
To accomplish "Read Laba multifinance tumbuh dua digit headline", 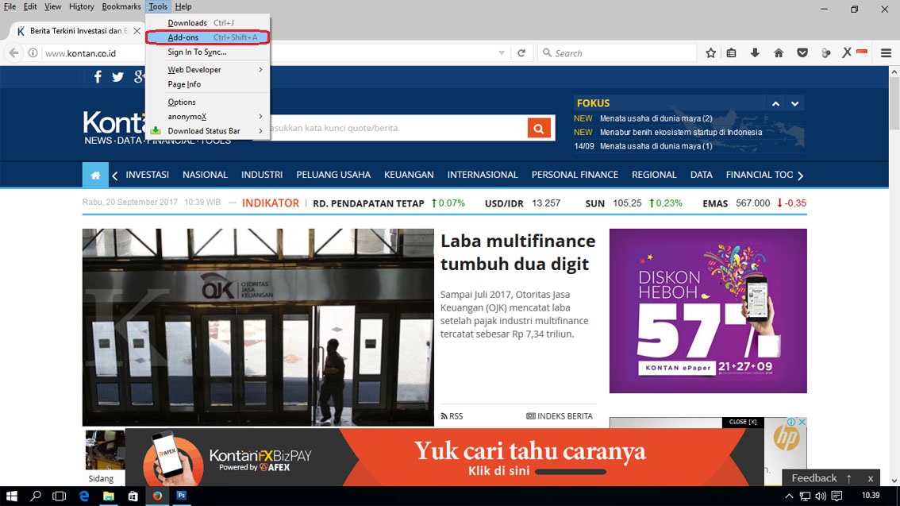I will click(x=517, y=252).
